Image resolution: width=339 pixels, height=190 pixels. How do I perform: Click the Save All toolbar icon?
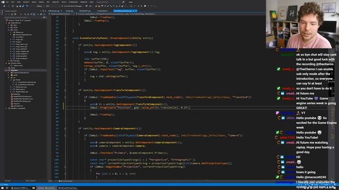23,6
